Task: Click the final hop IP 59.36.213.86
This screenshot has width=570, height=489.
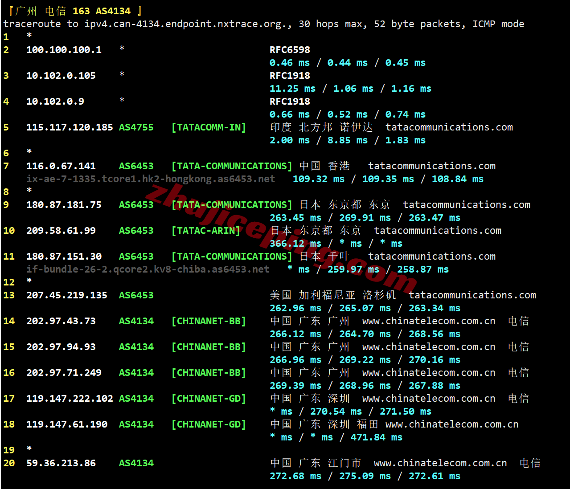Action: point(61,463)
